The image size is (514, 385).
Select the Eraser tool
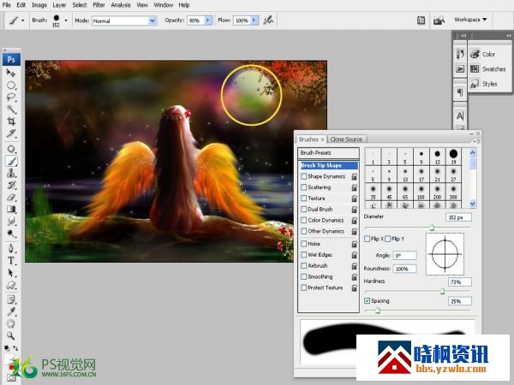11,197
